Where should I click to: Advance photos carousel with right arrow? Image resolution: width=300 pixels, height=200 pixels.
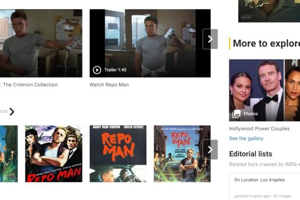pyautogui.click(x=210, y=149)
